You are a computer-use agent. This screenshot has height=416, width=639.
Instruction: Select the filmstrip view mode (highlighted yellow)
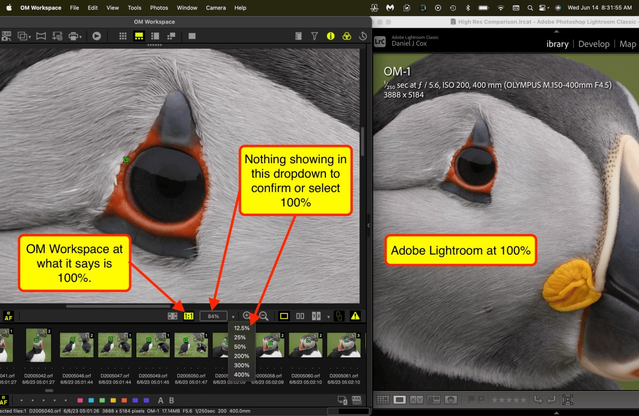pyautogui.click(x=138, y=36)
